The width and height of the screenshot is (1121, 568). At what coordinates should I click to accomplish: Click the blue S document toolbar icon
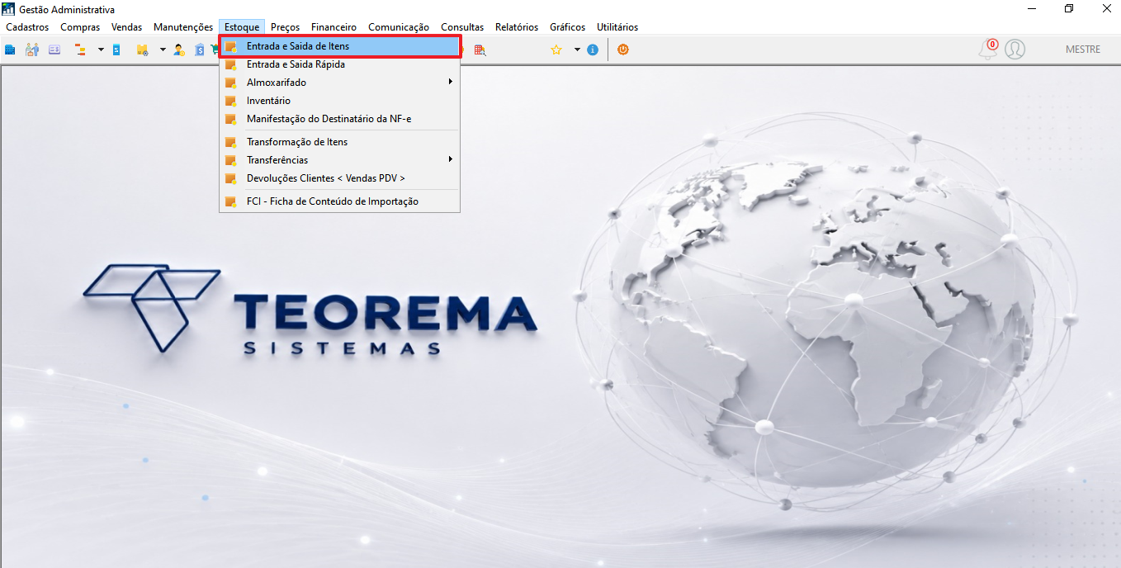coord(116,50)
